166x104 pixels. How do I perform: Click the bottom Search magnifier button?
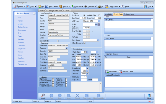pyautogui.click(x=43, y=96)
